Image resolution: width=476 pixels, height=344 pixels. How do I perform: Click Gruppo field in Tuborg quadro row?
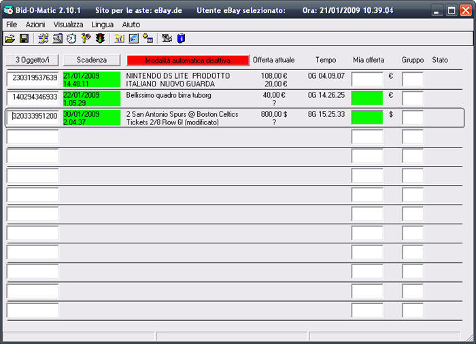413,99
